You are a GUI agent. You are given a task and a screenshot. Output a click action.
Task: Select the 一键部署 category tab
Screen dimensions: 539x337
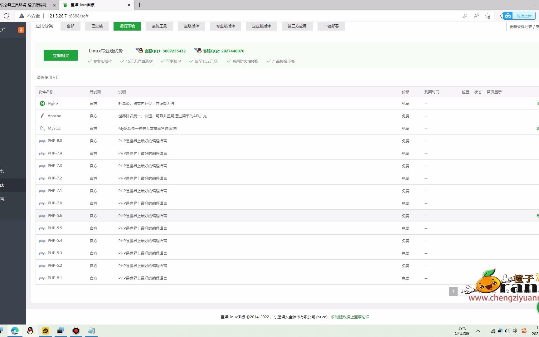pyautogui.click(x=331, y=26)
